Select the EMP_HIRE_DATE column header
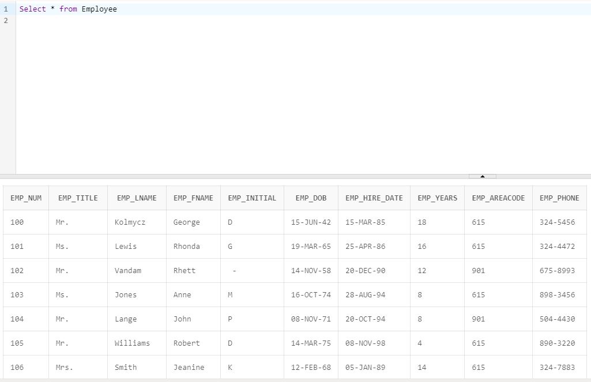The image size is (591, 382). [x=374, y=197]
